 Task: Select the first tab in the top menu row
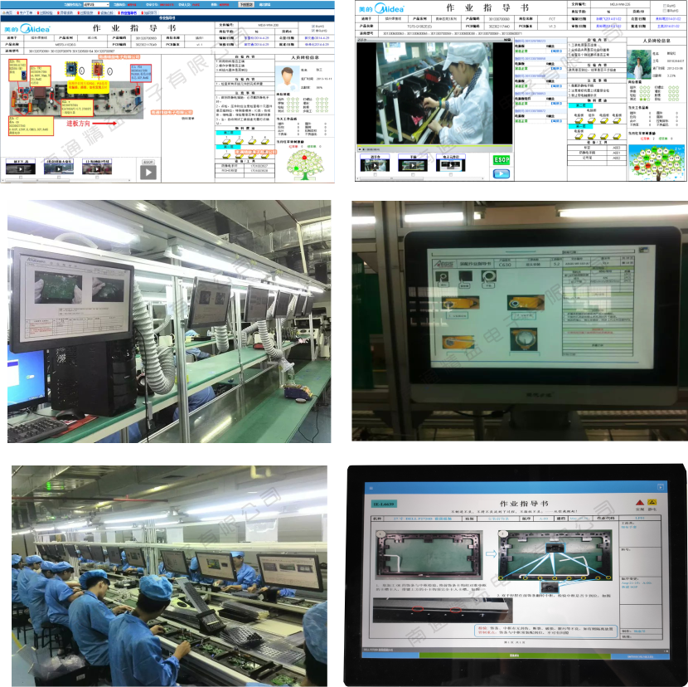click(x=7, y=13)
